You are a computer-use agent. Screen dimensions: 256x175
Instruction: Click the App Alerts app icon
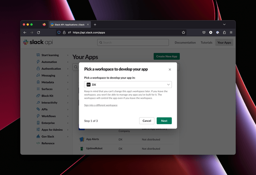pos(82,140)
